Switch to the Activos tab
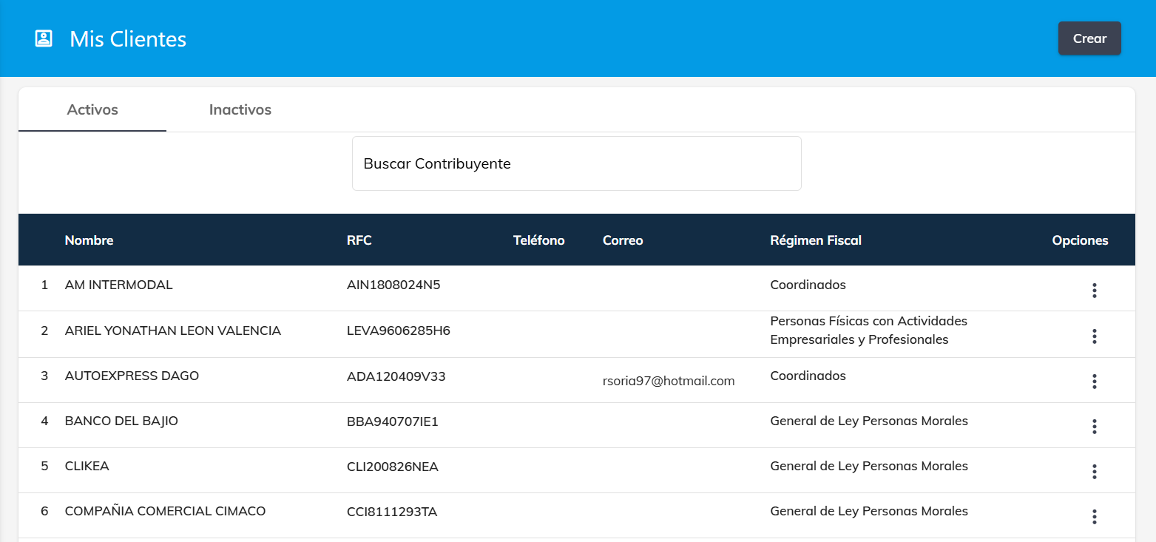This screenshot has width=1156, height=542. pyautogui.click(x=92, y=110)
